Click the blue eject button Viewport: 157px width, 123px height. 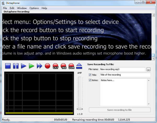click(79, 66)
